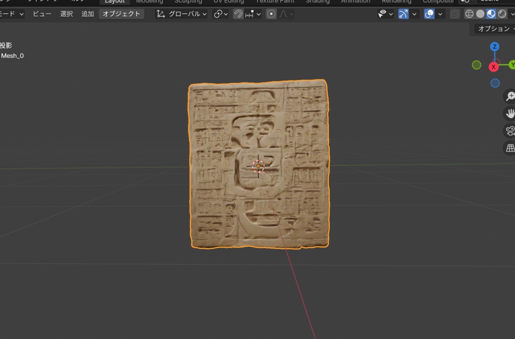Open the object types visibility dropdown

coord(385,14)
